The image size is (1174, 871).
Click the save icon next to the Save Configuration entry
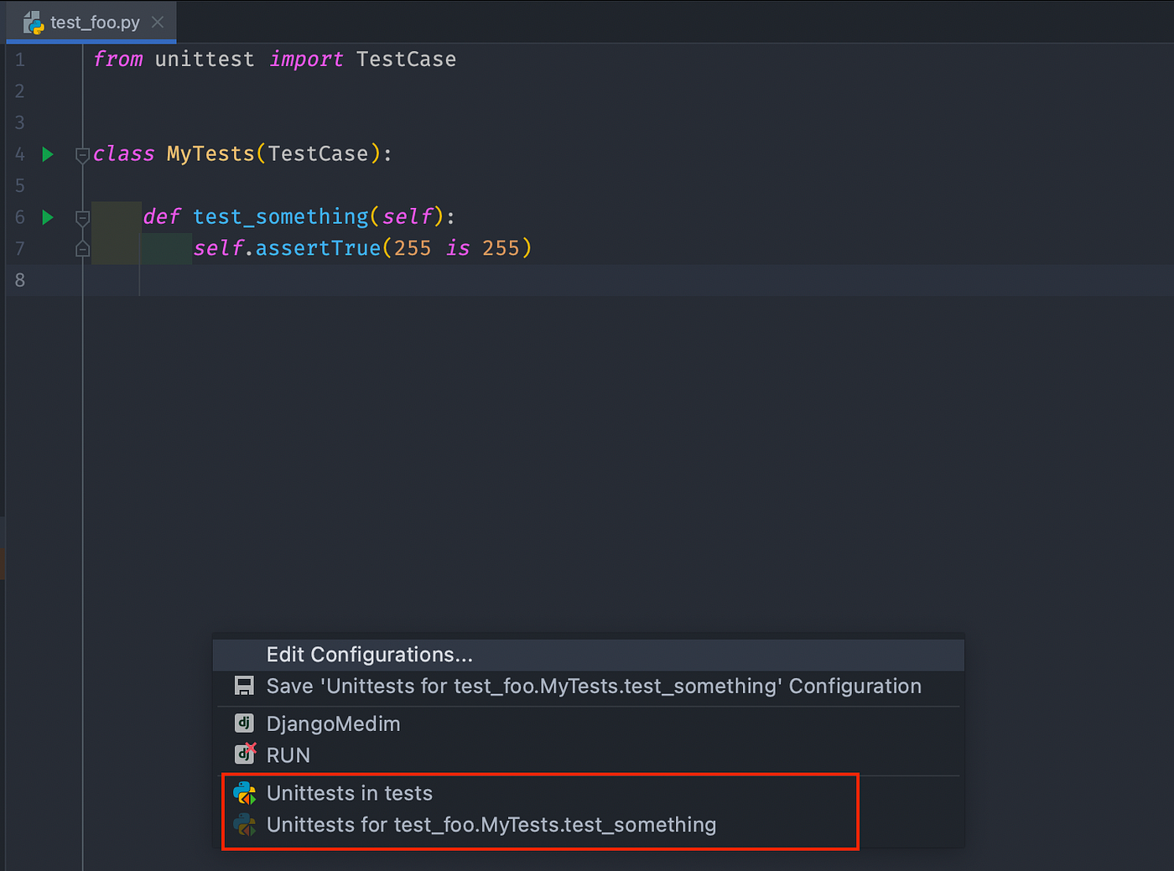click(x=243, y=686)
